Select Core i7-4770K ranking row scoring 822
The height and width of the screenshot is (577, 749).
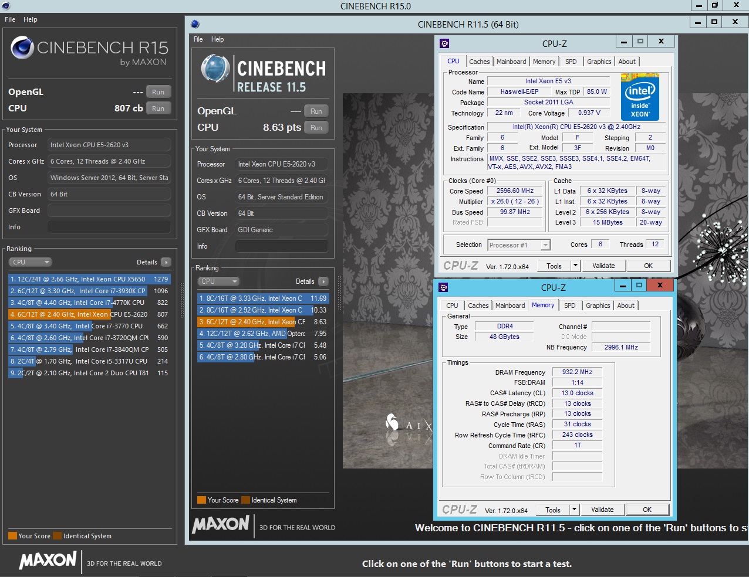coord(89,303)
